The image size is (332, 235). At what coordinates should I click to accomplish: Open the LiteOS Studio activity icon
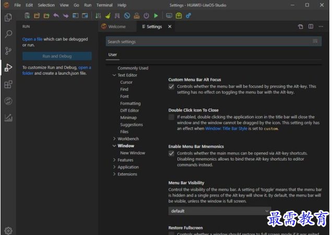(x=8, y=101)
